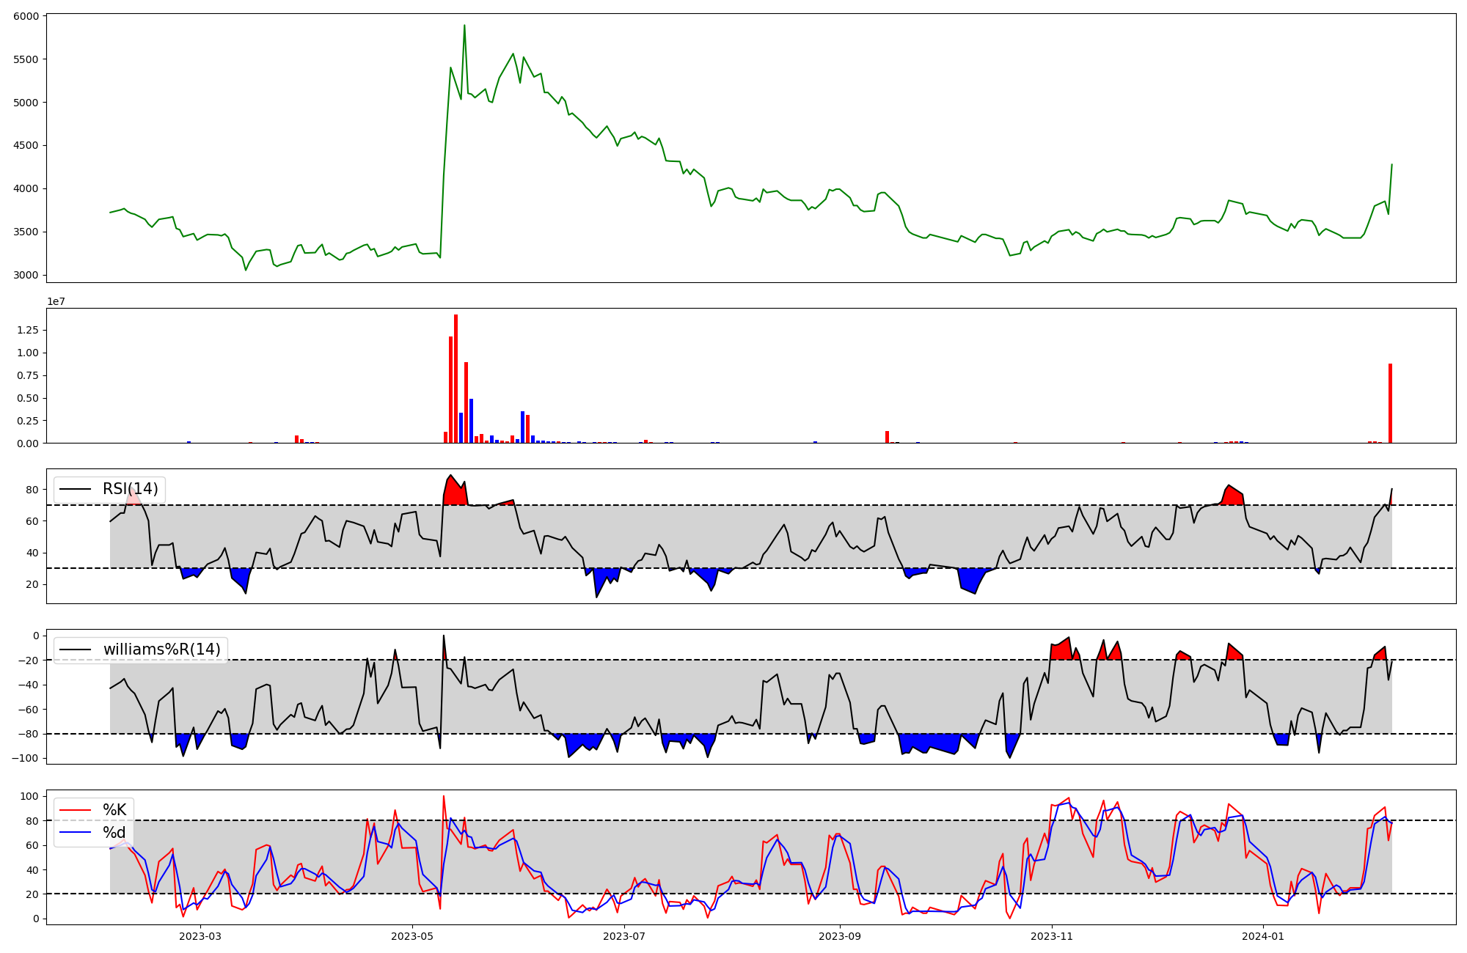Click the RSI(14) legend label
Viewport: 1467px width, 953px height.
[x=130, y=489]
